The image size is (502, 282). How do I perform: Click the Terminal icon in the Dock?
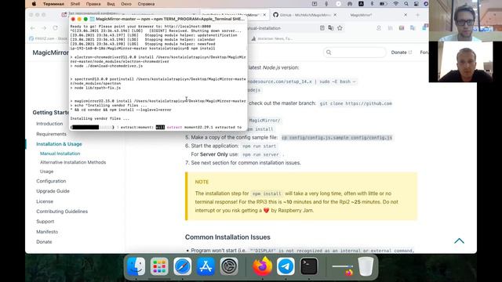click(x=309, y=266)
